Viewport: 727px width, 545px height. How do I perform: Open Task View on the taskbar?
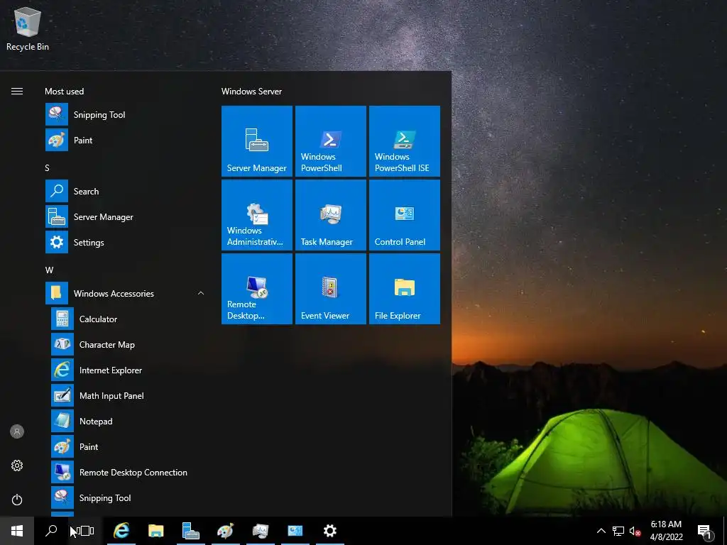tap(85, 531)
